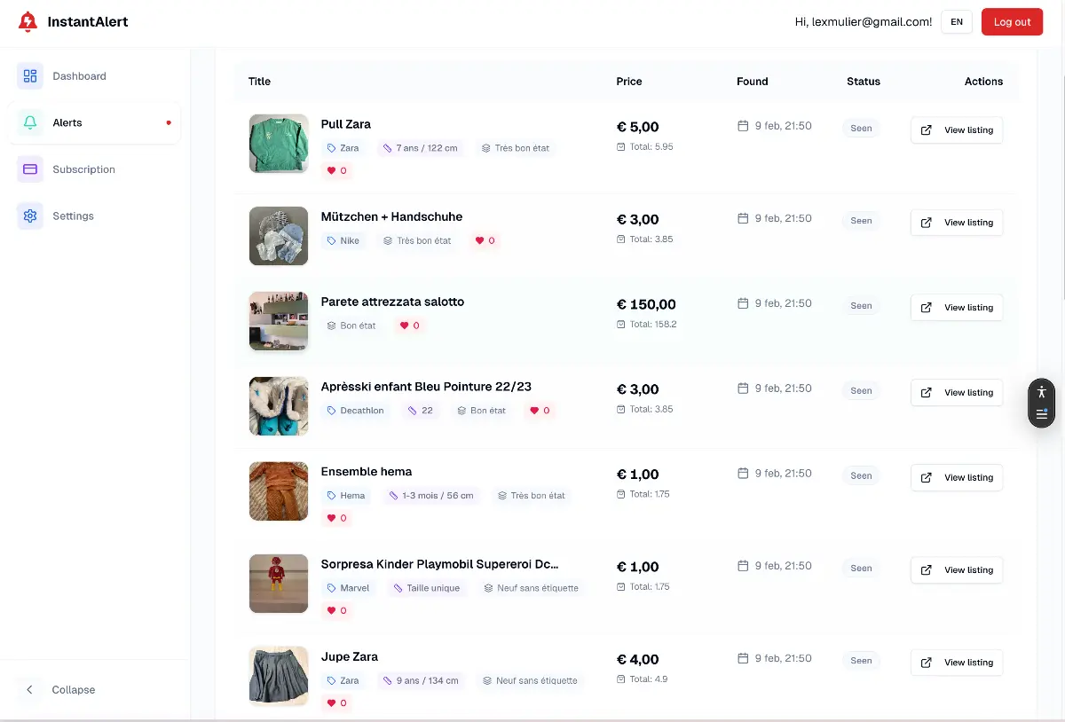This screenshot has width=1065, height=722.
Task: Open Subscription using the card icon
Action: [x=29, y=169]
